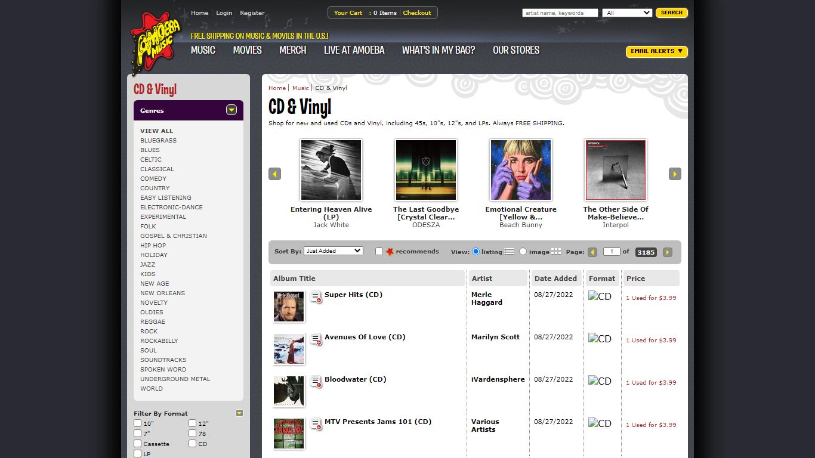
Task: Add MTV Presents Jams 101 to list icon
Action: (x=316, y=424)
